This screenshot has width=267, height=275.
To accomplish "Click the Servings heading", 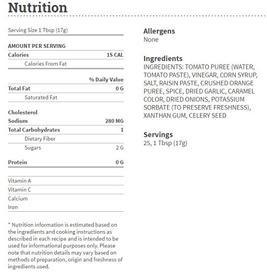I will (x=158, y=135).
